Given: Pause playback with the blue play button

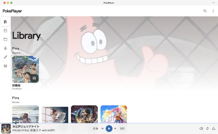Looking at the screenshot, I should [109, 129].
